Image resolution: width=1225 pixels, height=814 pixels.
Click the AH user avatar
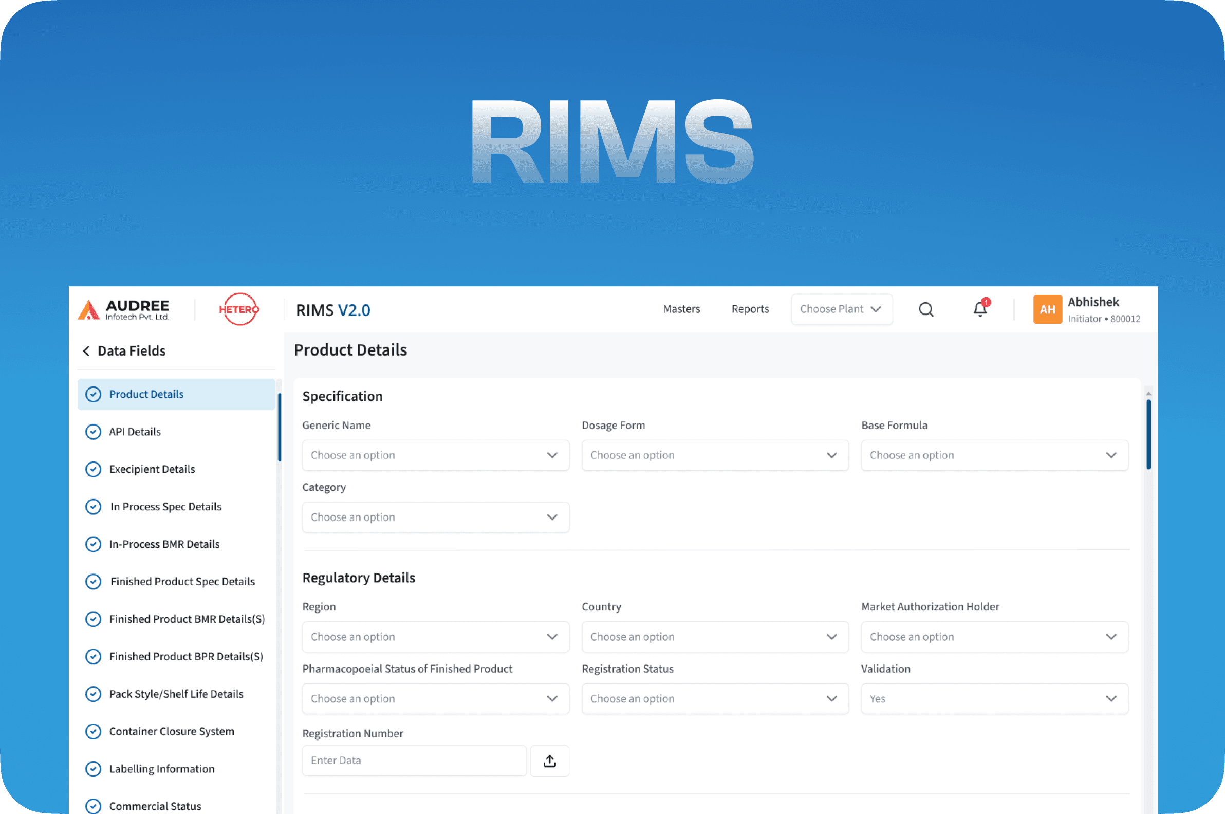(x=1047, y=309)
